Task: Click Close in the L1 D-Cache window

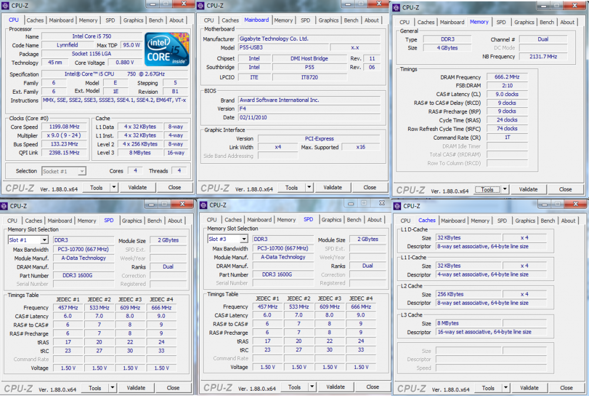Action: (x=567, y=388)
